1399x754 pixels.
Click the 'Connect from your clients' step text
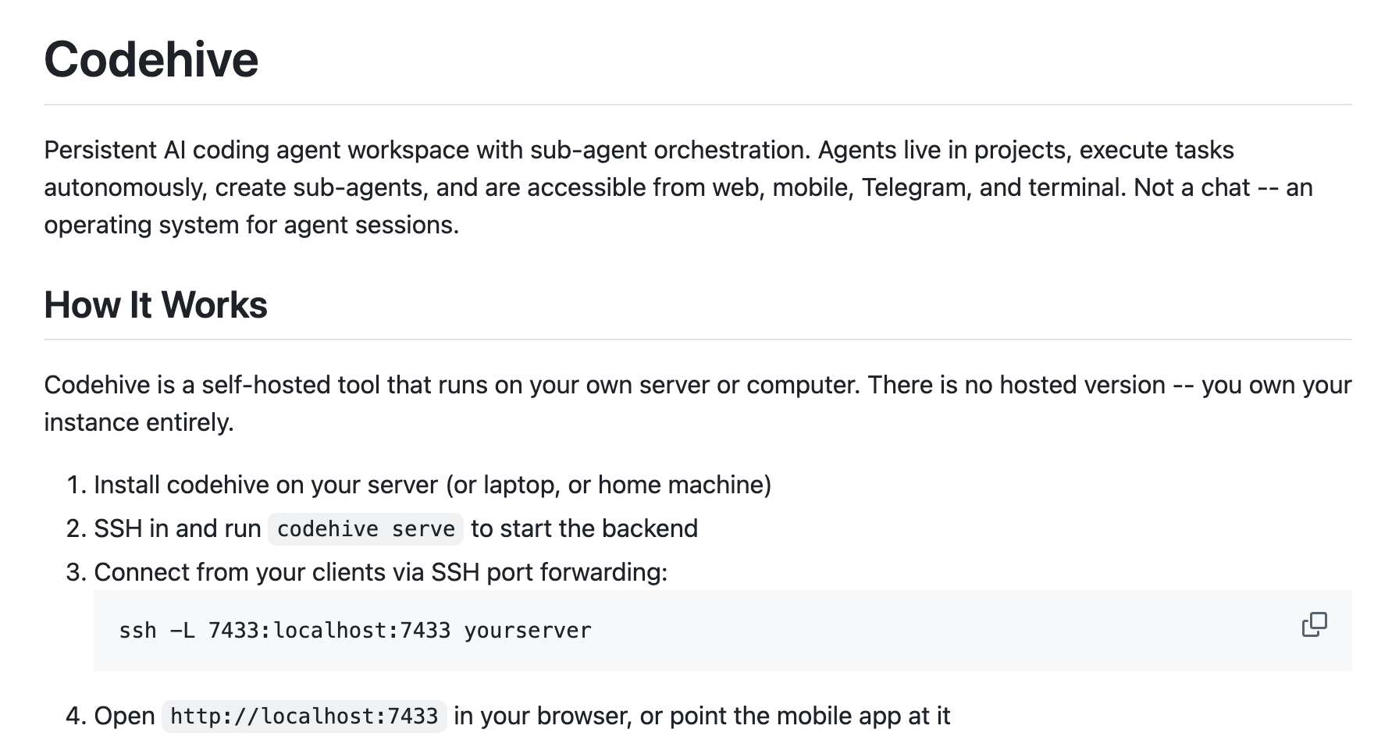point(381,573)
